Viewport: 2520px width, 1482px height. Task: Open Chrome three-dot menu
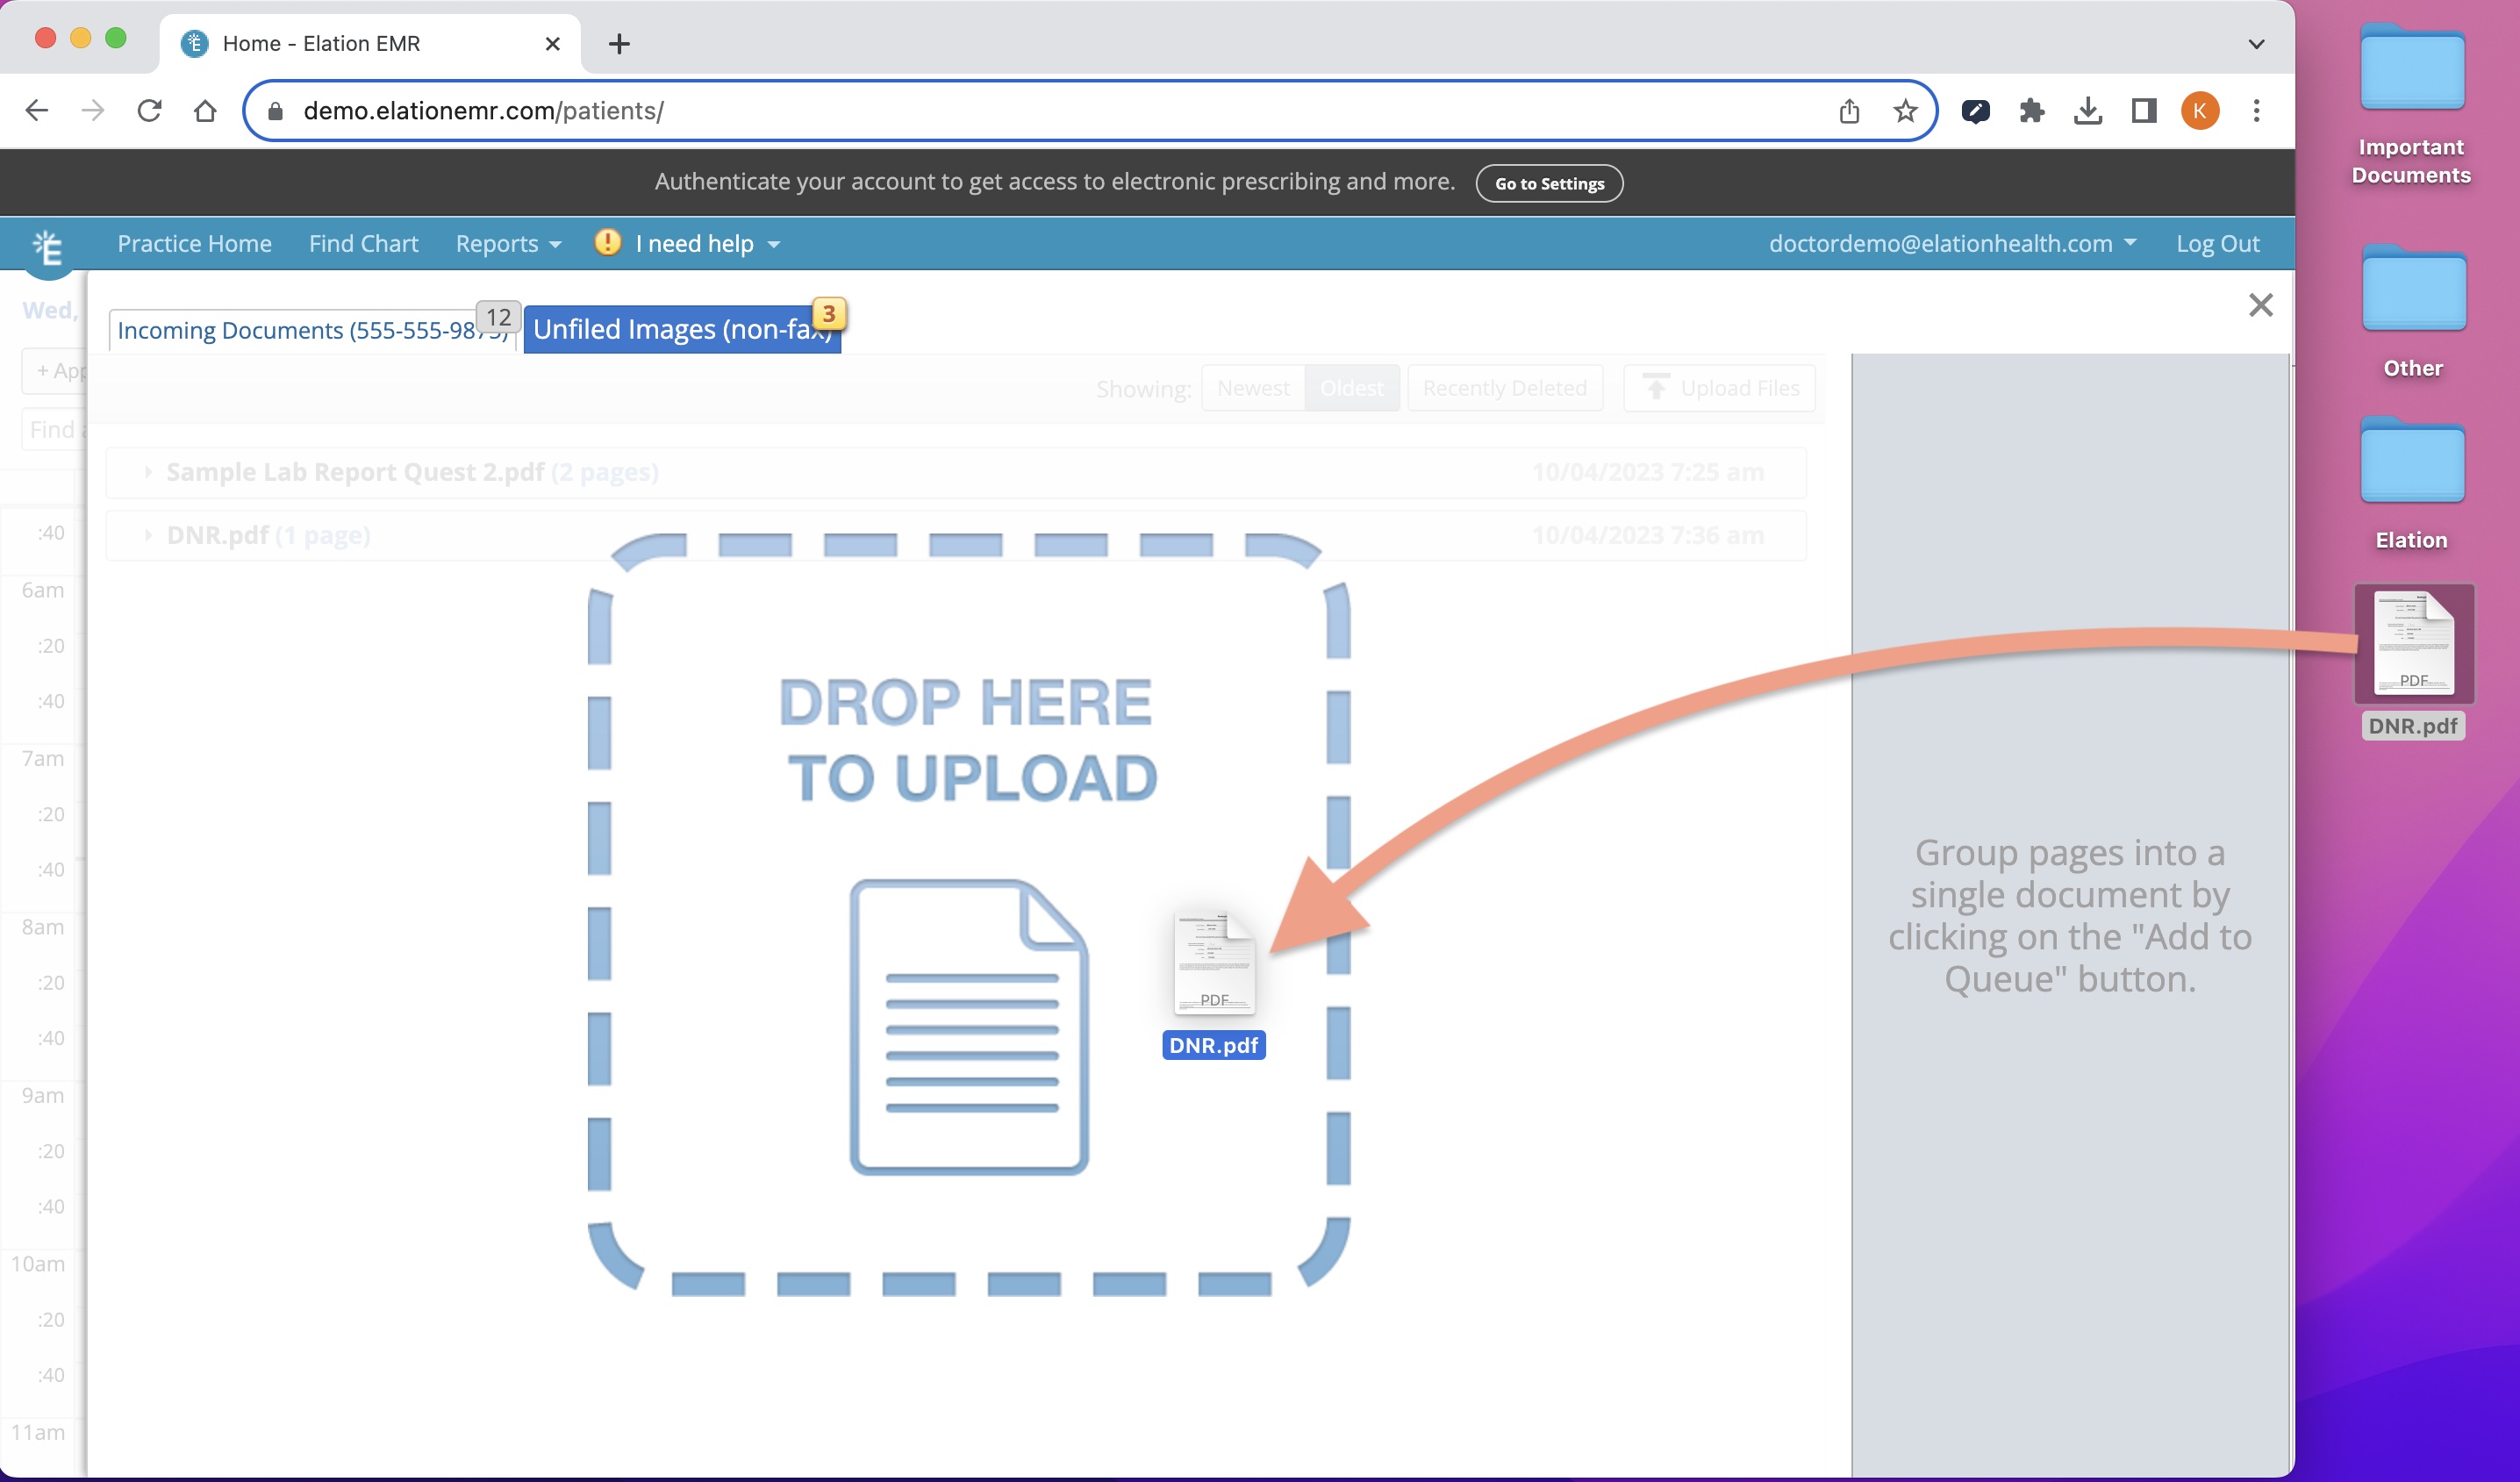tap(2256, 111)
